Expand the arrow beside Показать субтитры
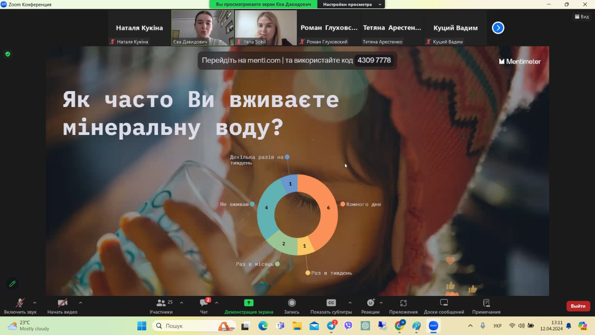The image size is (595, 335). point(350,302)
